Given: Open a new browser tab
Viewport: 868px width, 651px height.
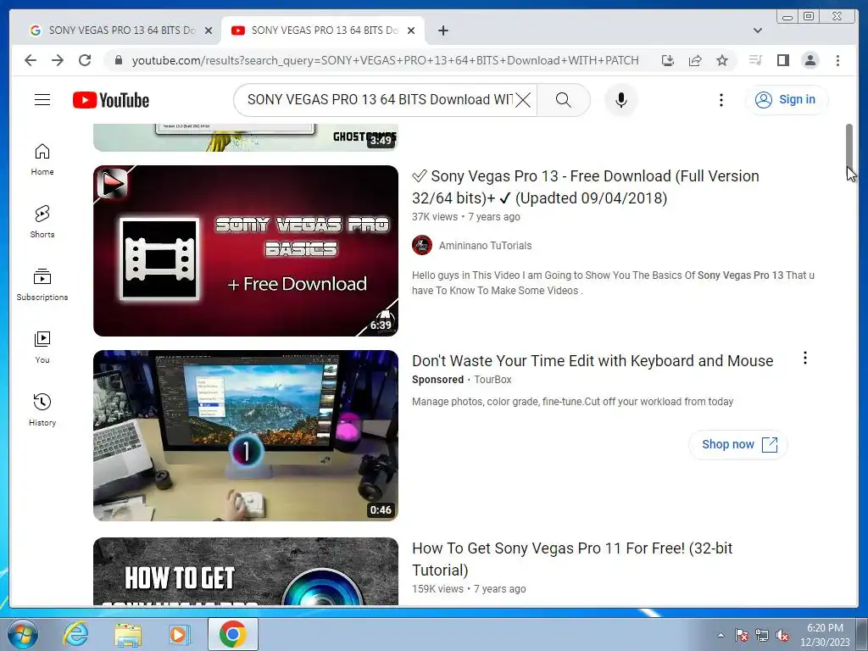Looking at the screenshot, I should [x=442, y=31].
